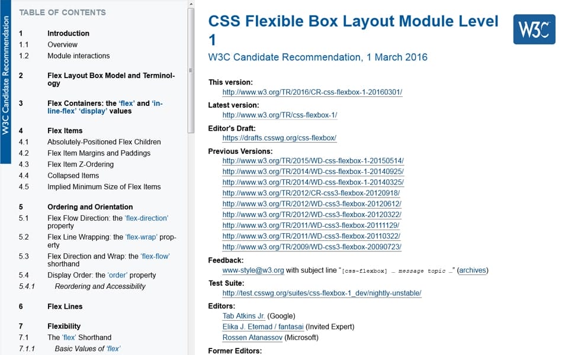Open previous version WD-css3-flexbox-20111129
The height and width of the screenshot is (355, 565).
pos(310,226)
